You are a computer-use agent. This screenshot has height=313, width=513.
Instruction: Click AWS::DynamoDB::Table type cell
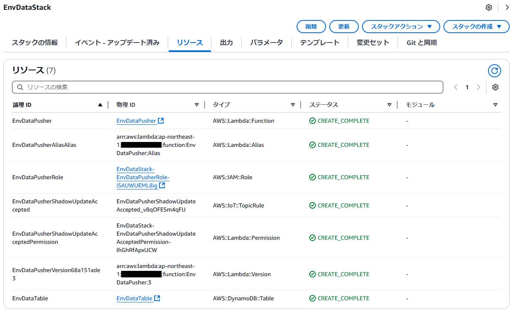pos(243,298)
